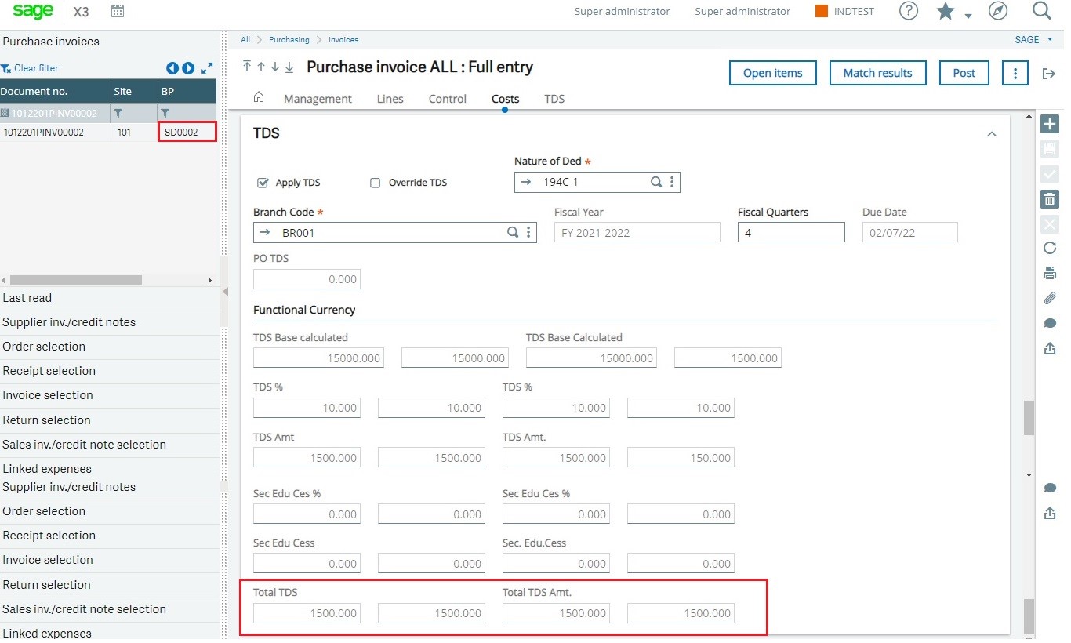
Task: Open comments using the speech bubble icon
Action: coord(1050,323)
